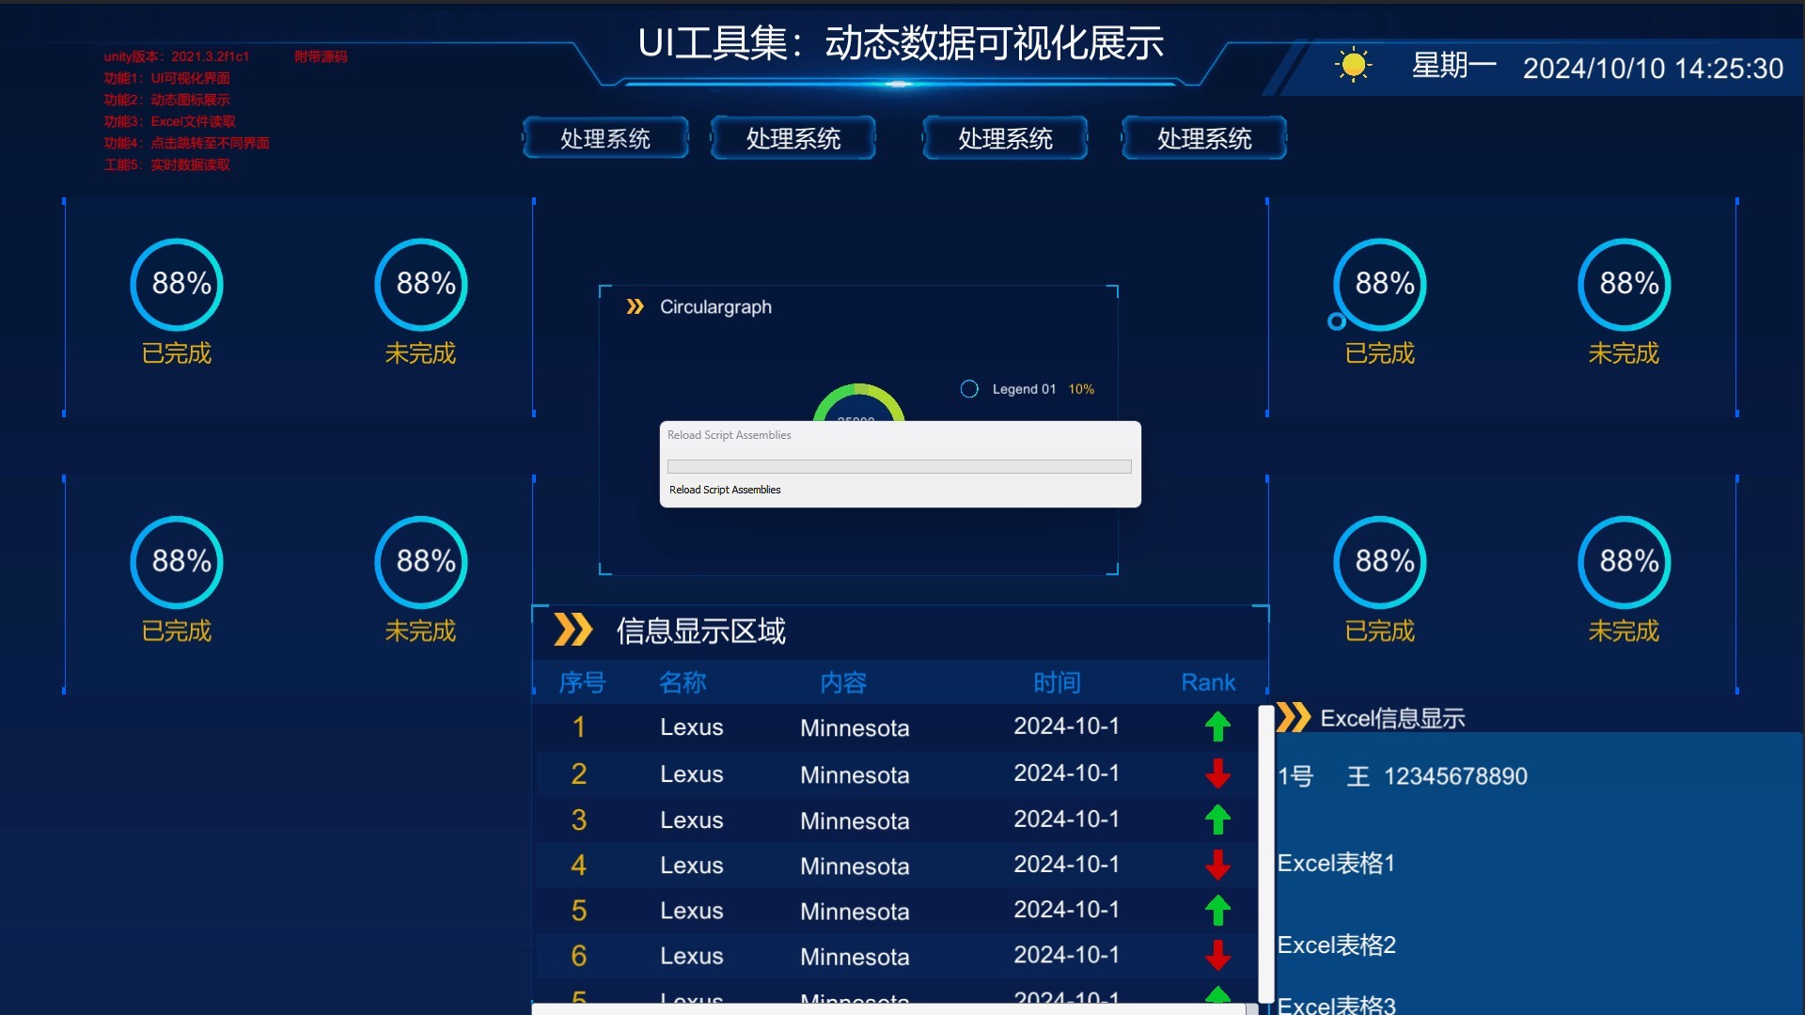
Task: Click chevron icon beside Circulargraph title
Action: (635, 306)
